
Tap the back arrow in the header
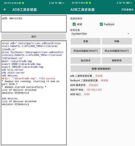(x=5, y=10)
